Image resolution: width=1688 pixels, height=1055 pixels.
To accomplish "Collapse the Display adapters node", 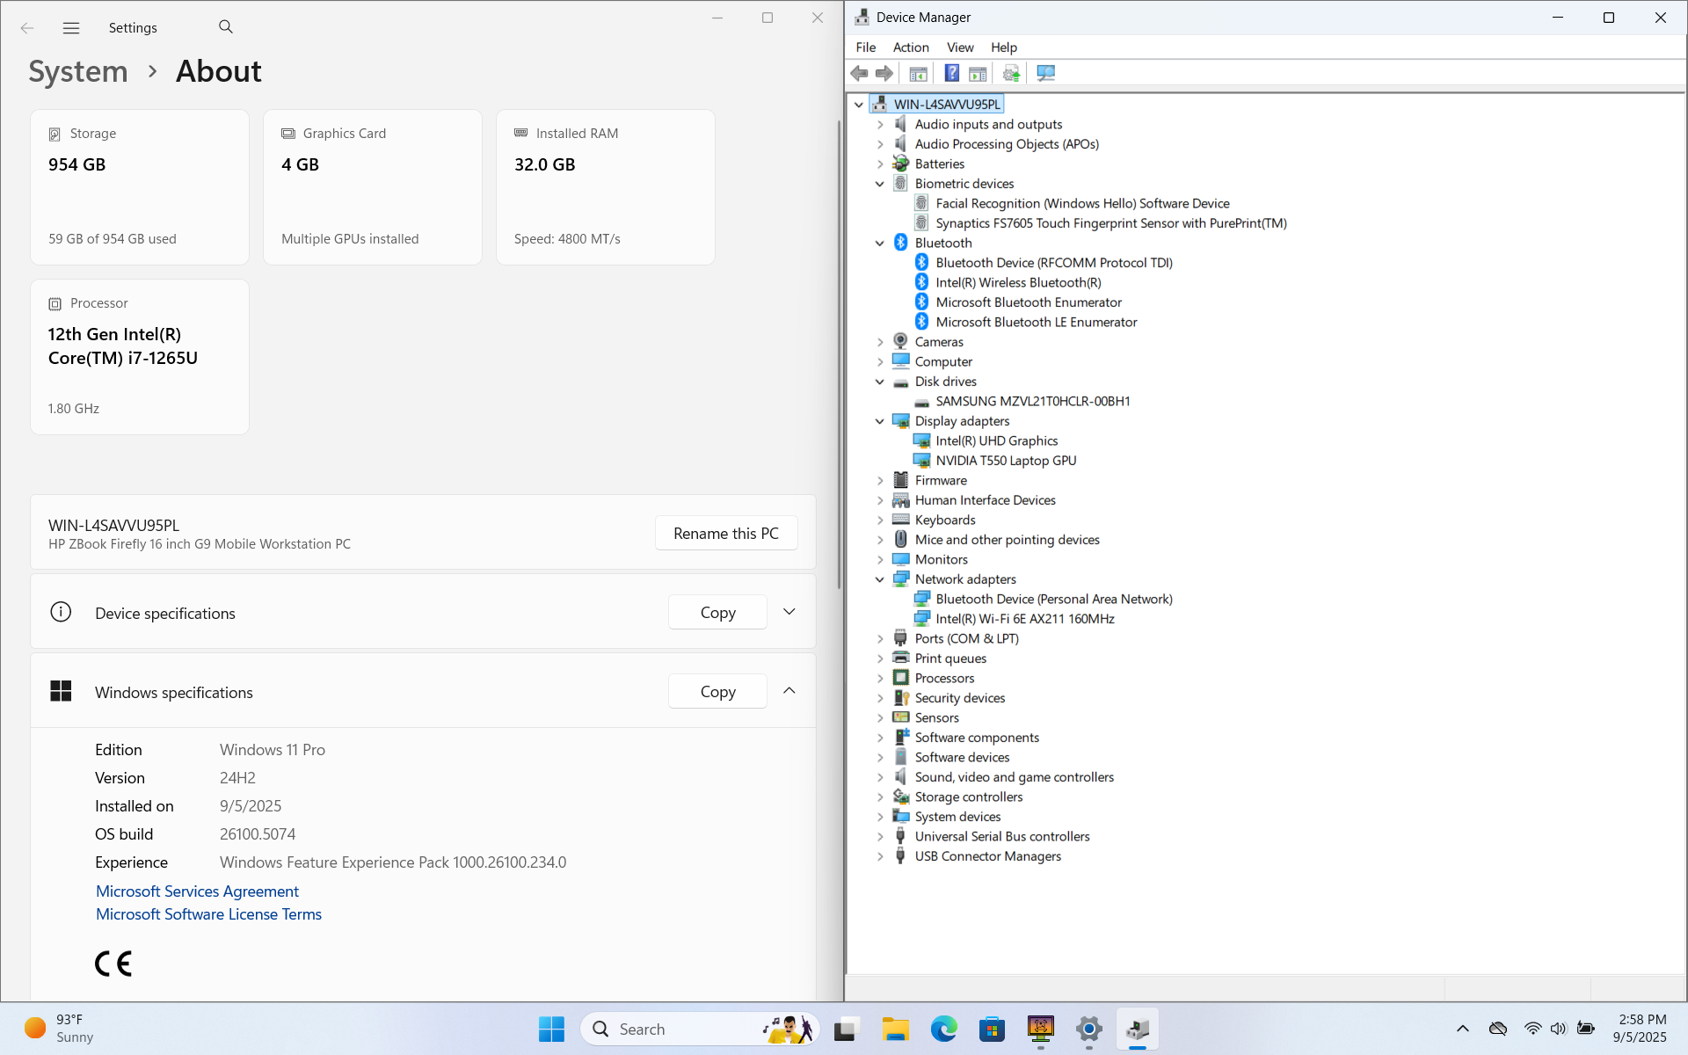I will (879, 421).
